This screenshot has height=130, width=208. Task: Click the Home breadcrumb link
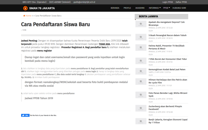click(28, 16)
